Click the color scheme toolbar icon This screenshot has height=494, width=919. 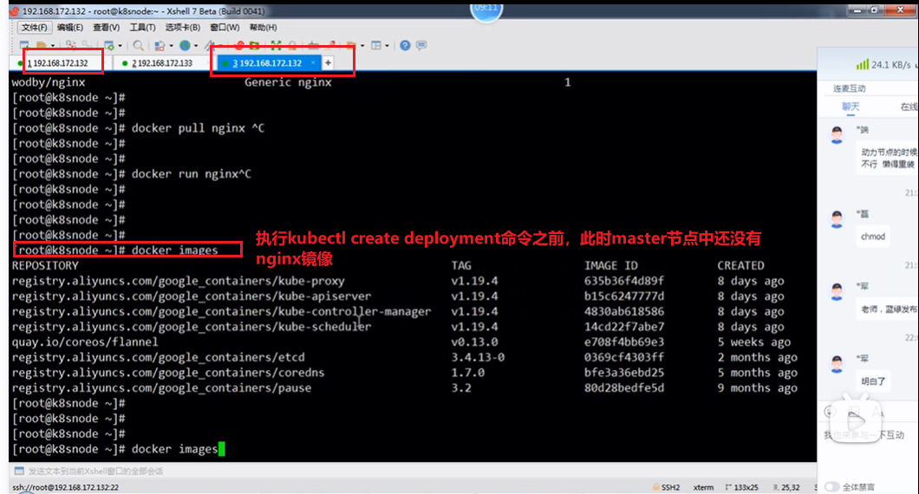click(159, 46)
